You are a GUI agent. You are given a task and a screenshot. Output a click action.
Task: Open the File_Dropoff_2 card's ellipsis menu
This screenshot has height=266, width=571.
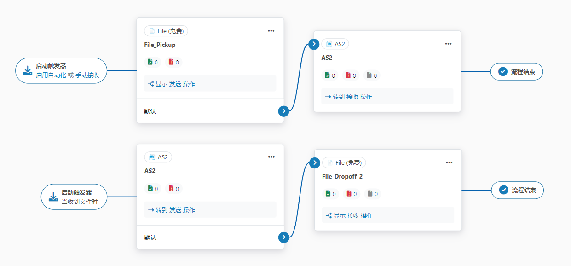pyautogui.click(x=450, y=162)
